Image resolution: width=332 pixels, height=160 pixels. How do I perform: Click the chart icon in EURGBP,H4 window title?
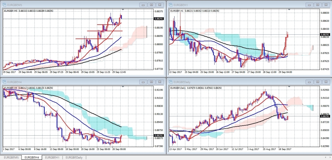pos(5,82)
